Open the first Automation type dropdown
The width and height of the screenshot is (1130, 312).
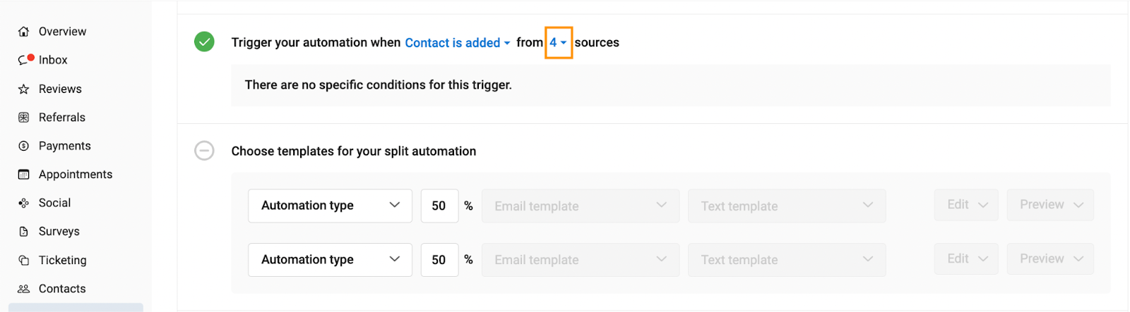pos(330,206)
